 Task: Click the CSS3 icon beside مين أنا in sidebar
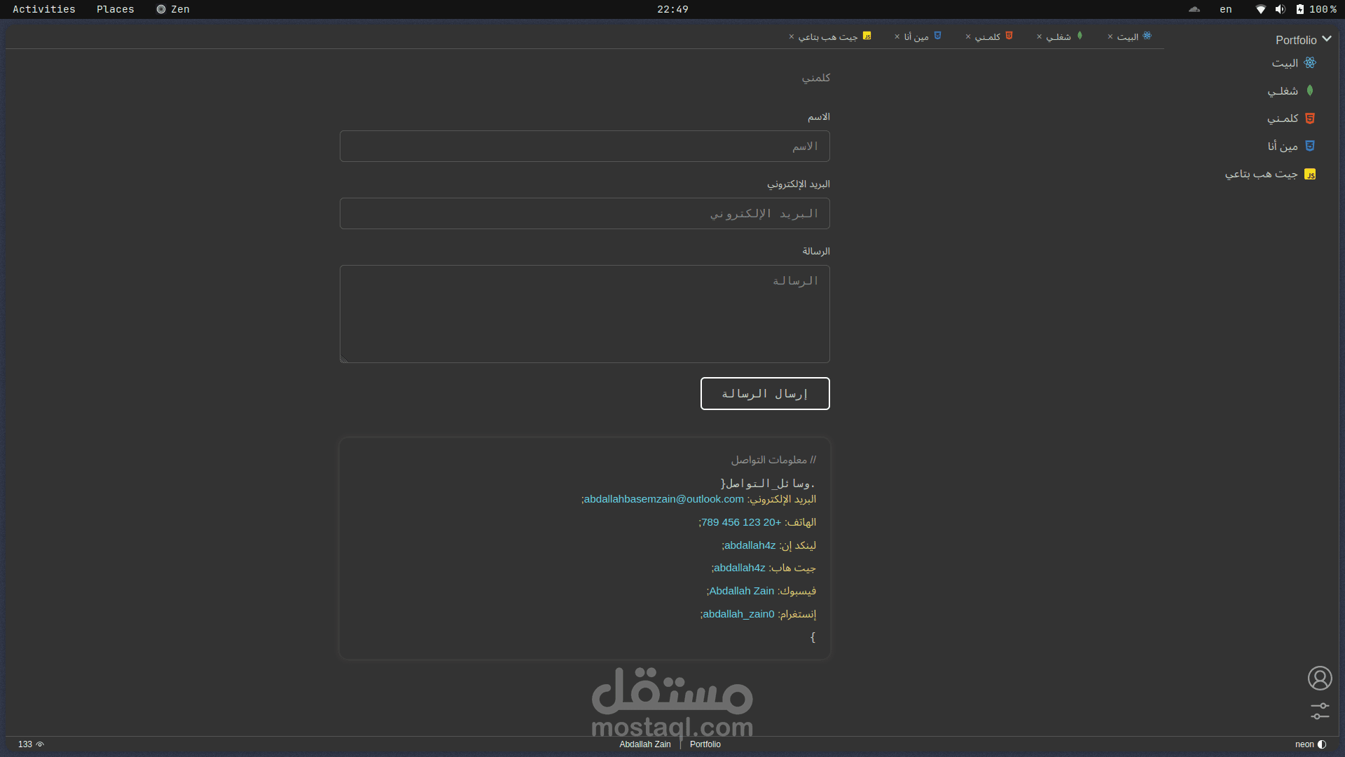click(x=1310, y=146)
